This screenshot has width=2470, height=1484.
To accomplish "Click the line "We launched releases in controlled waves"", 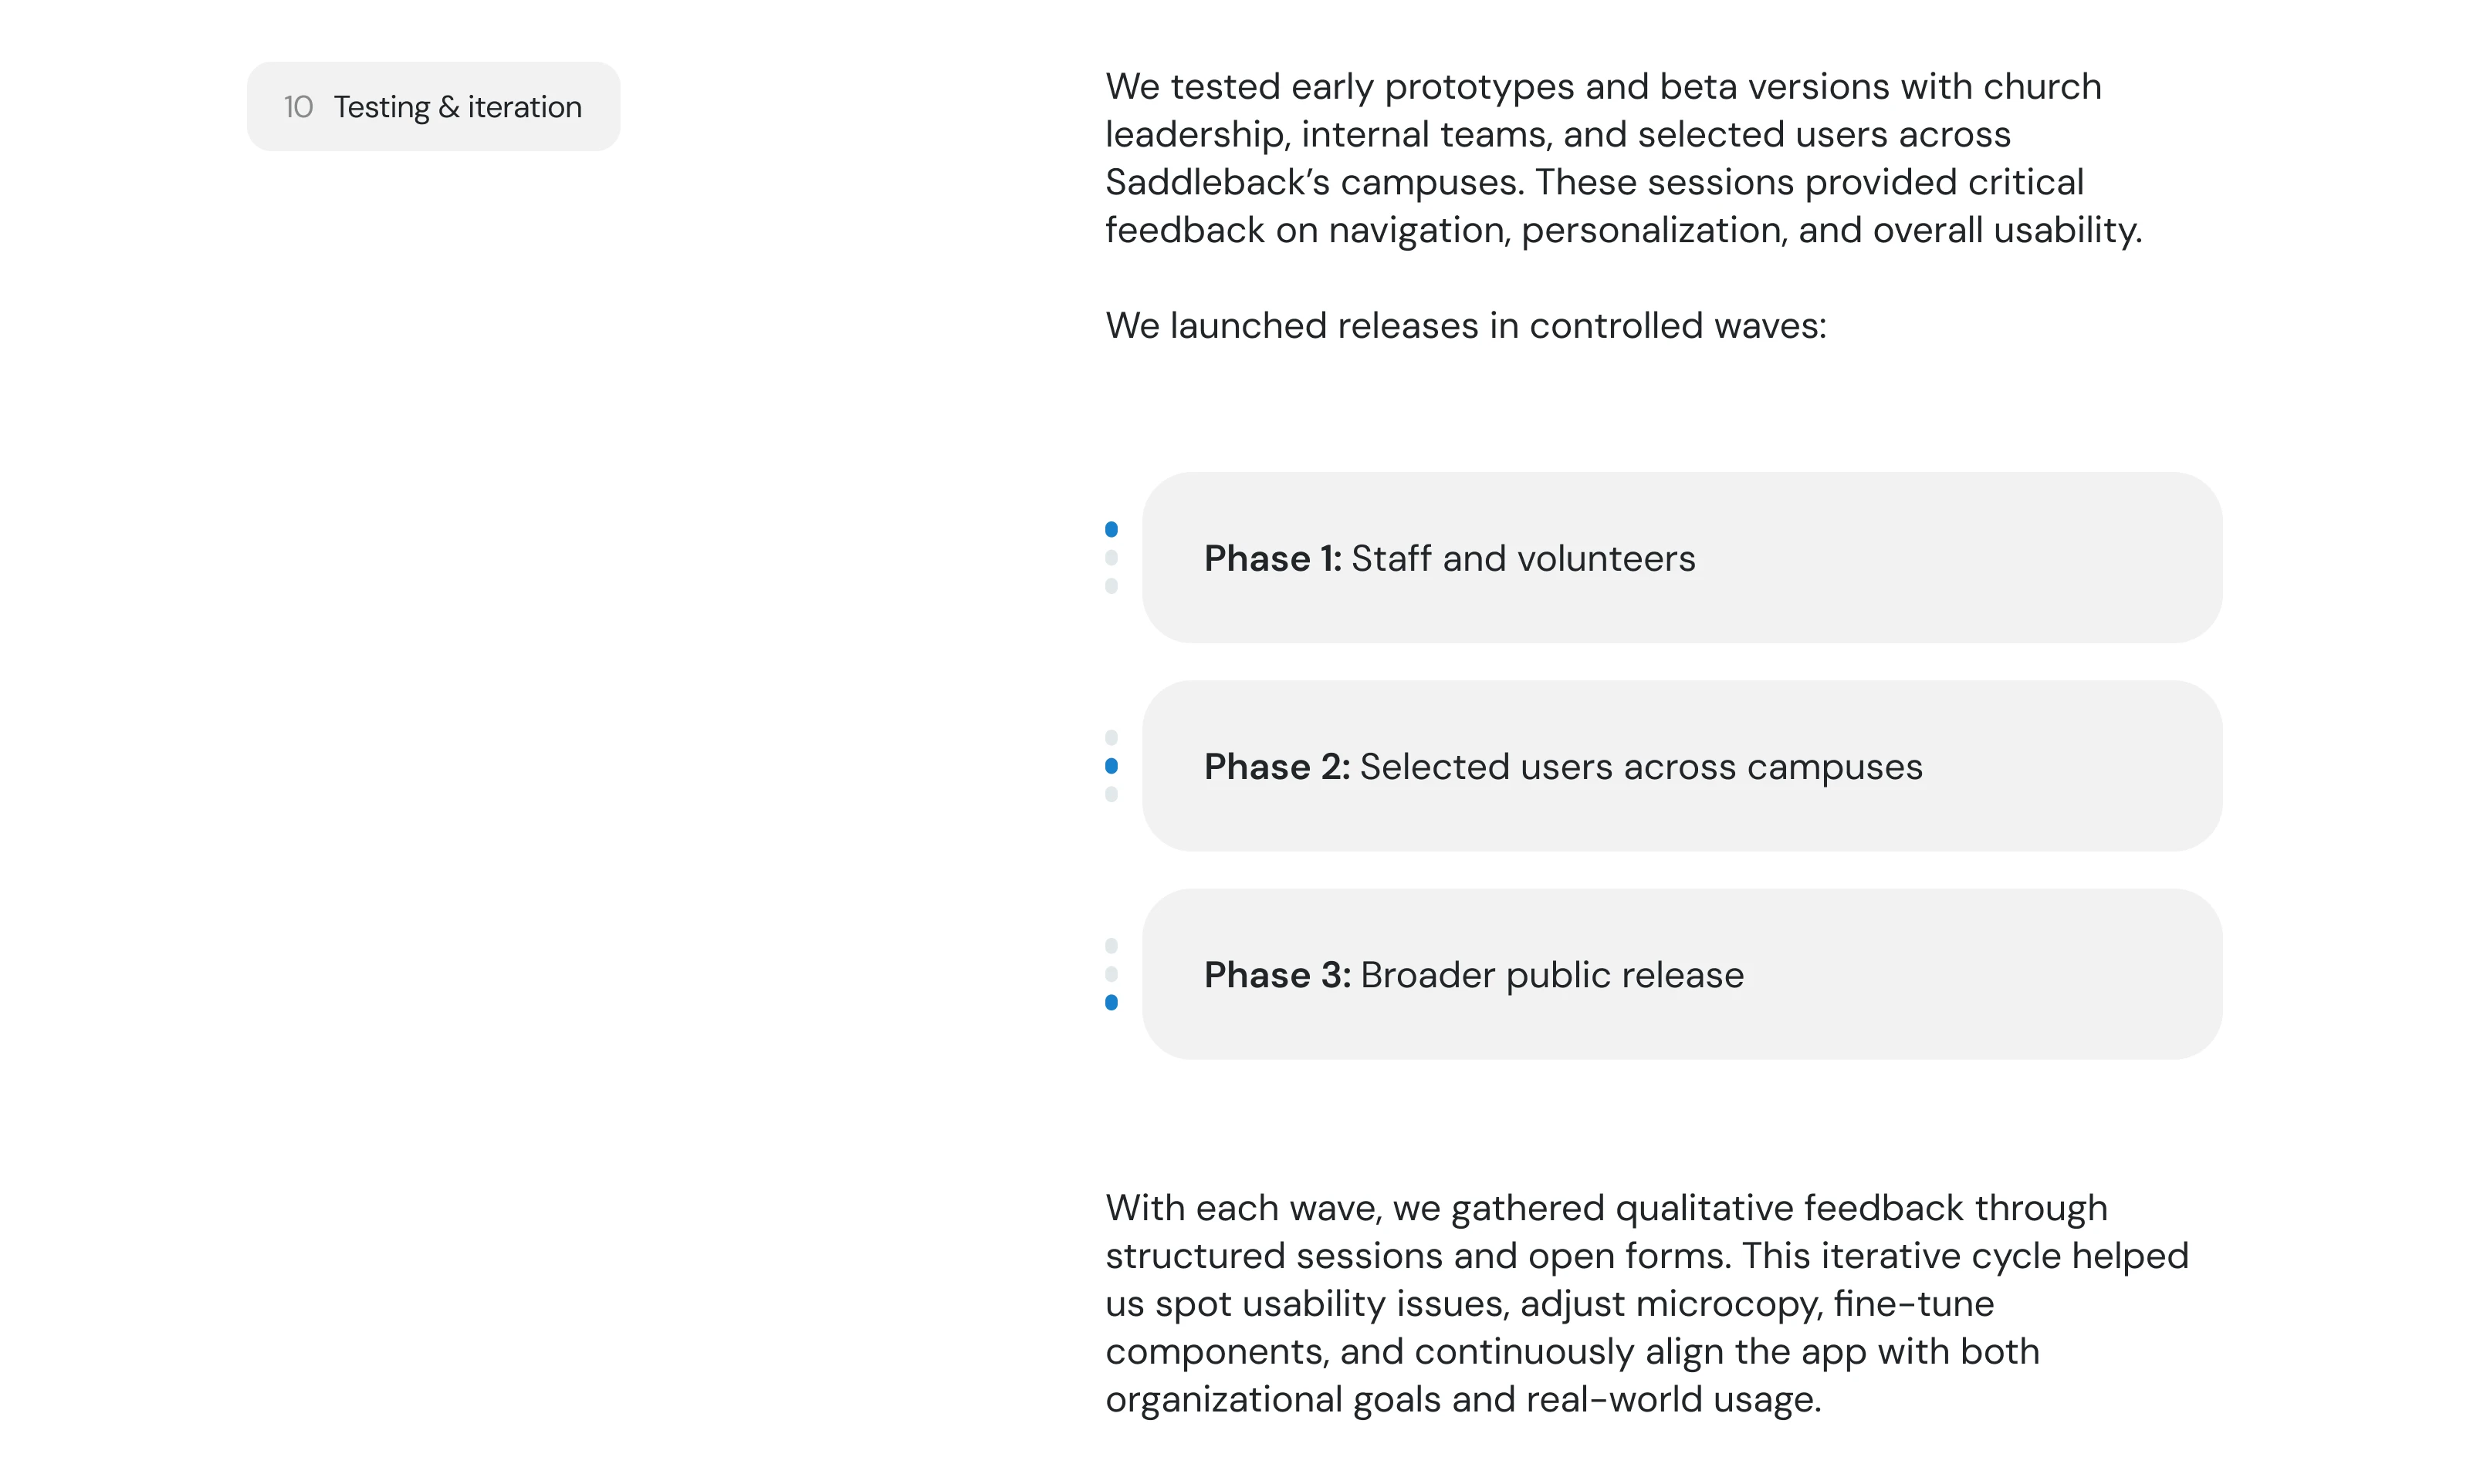I will click(1464, 326).
